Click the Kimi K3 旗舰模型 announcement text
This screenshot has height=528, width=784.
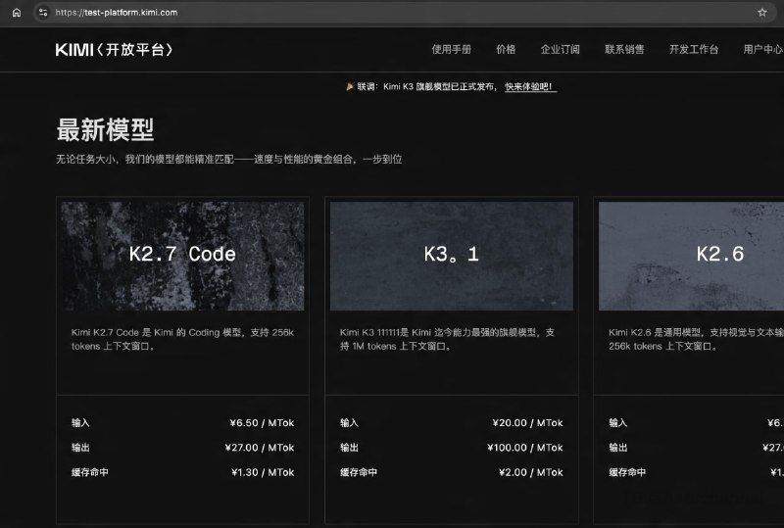(426, 87)
